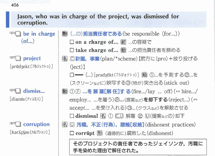
Task: Check the small box before 'dismíssal'
Action: coord(72,116)
